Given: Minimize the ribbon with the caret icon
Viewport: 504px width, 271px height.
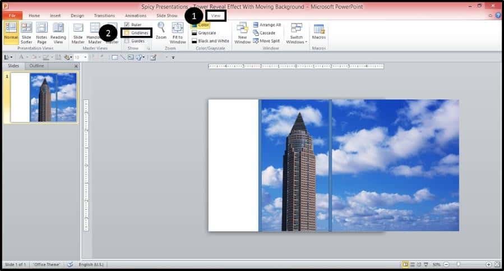Looking at the screenshot, I should pos(491,15).
